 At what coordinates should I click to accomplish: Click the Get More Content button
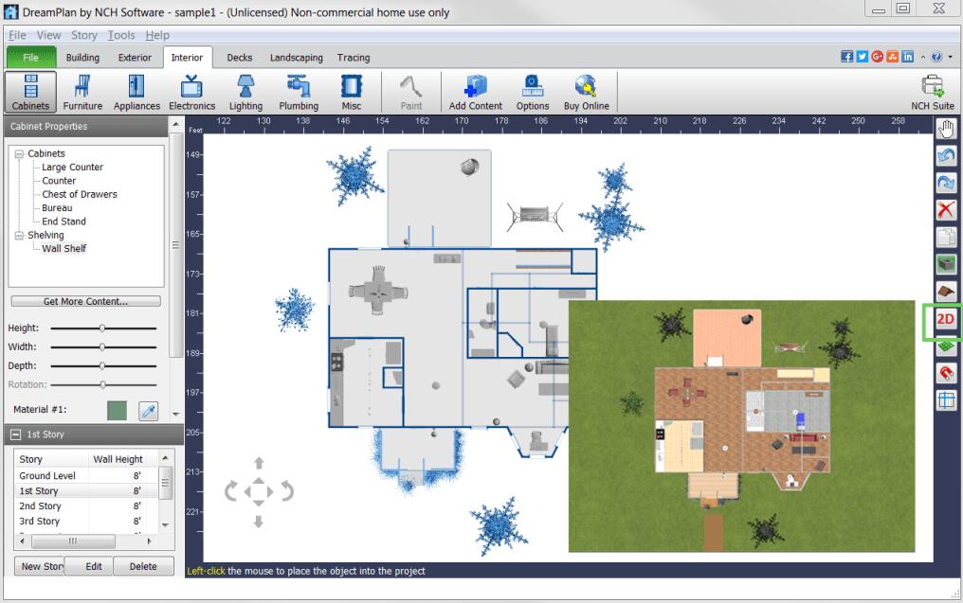click(x=84, y=300)
